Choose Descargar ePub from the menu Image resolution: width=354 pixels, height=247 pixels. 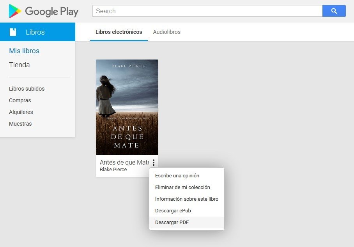tap(187, 211)
